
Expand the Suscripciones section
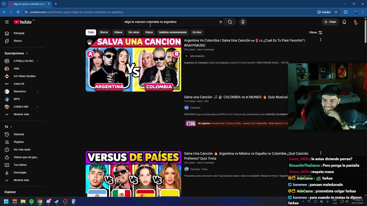coord(16,54)
